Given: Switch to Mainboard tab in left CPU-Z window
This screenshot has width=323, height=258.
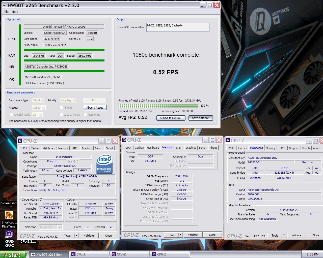Looking at the screenshot, I should tap(49, 148).
